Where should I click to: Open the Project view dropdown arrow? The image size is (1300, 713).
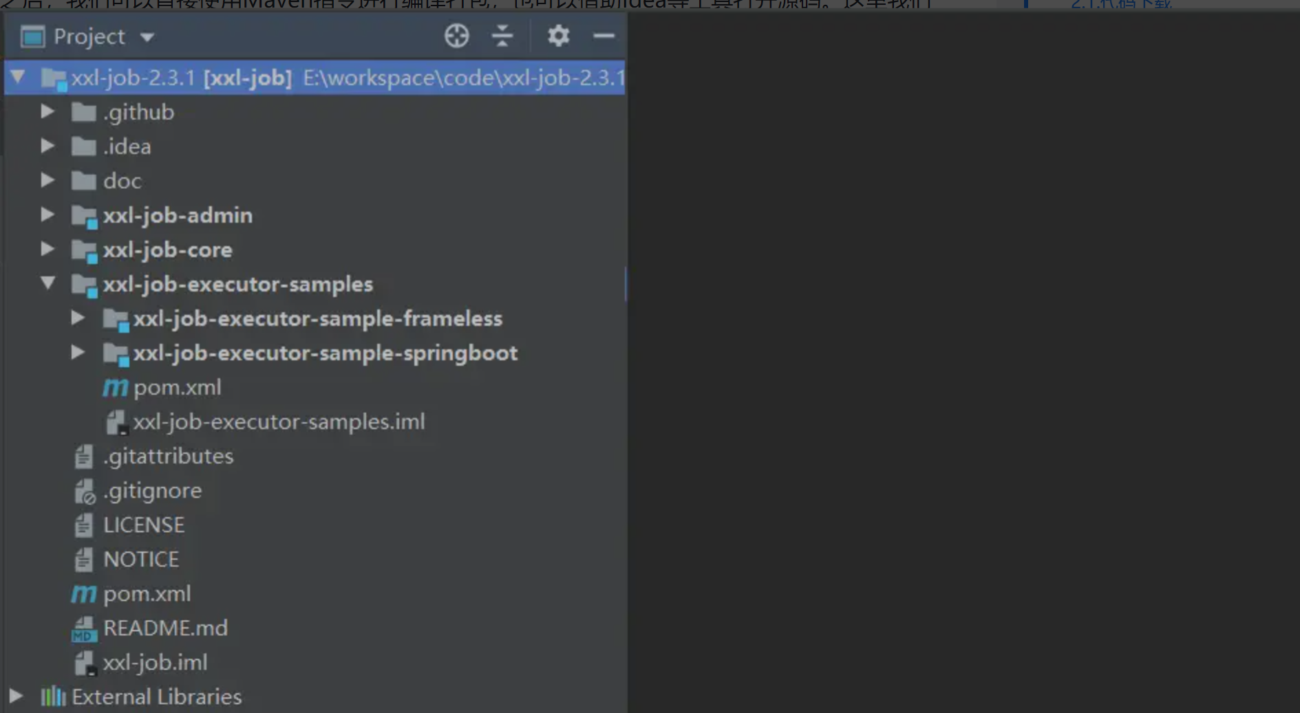(x=147, y=37)
